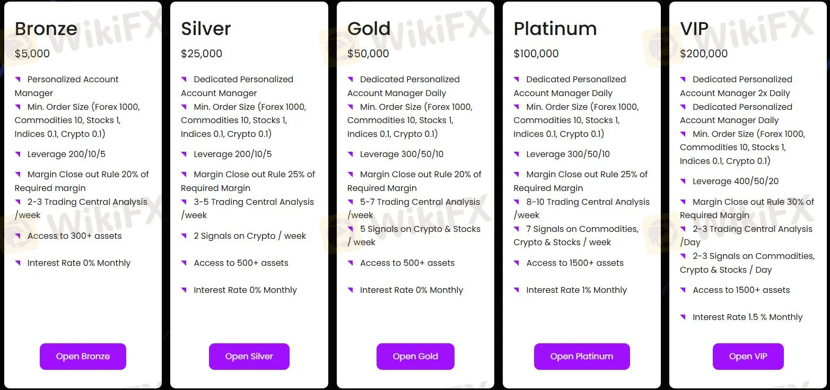Click the Platinum $100,000 price text
Screen dimensions: 830x390
(536, 54)
